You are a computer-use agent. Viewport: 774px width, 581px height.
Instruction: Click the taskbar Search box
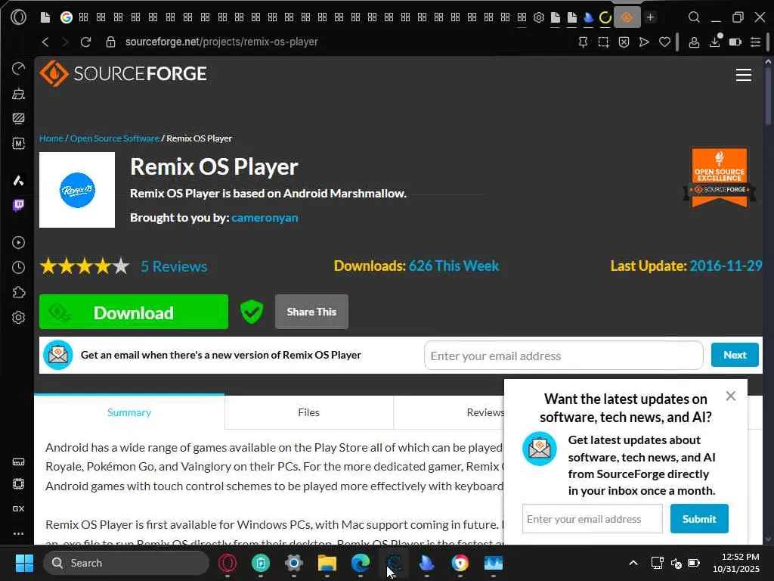(x=126, y=563)
